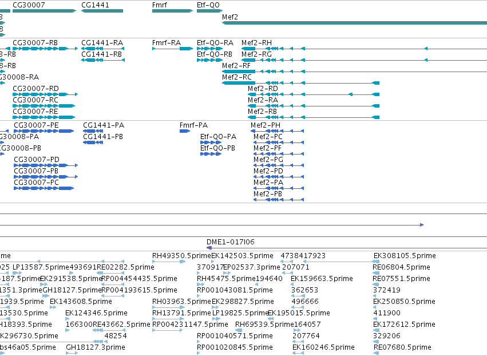Select EST label EK142503.5prime
487x356 pixels.
click(x=242, y=256)
